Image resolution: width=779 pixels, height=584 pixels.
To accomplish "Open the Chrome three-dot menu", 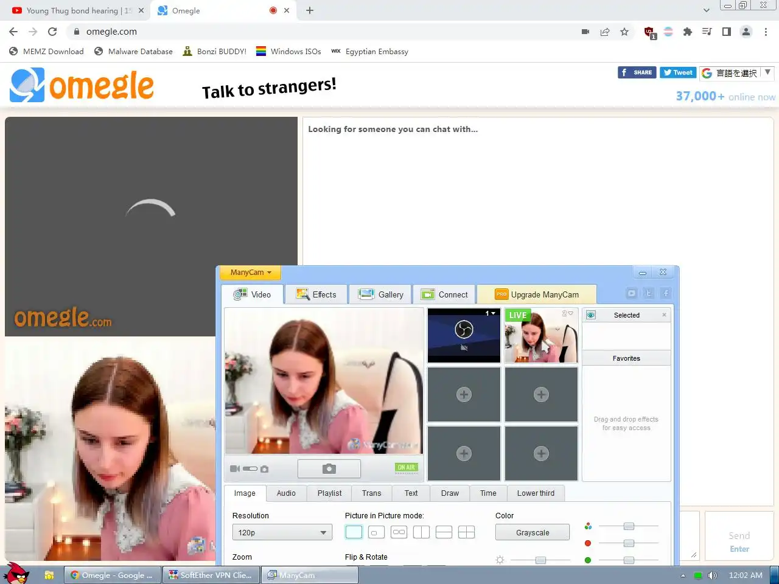I will [766, 32].
